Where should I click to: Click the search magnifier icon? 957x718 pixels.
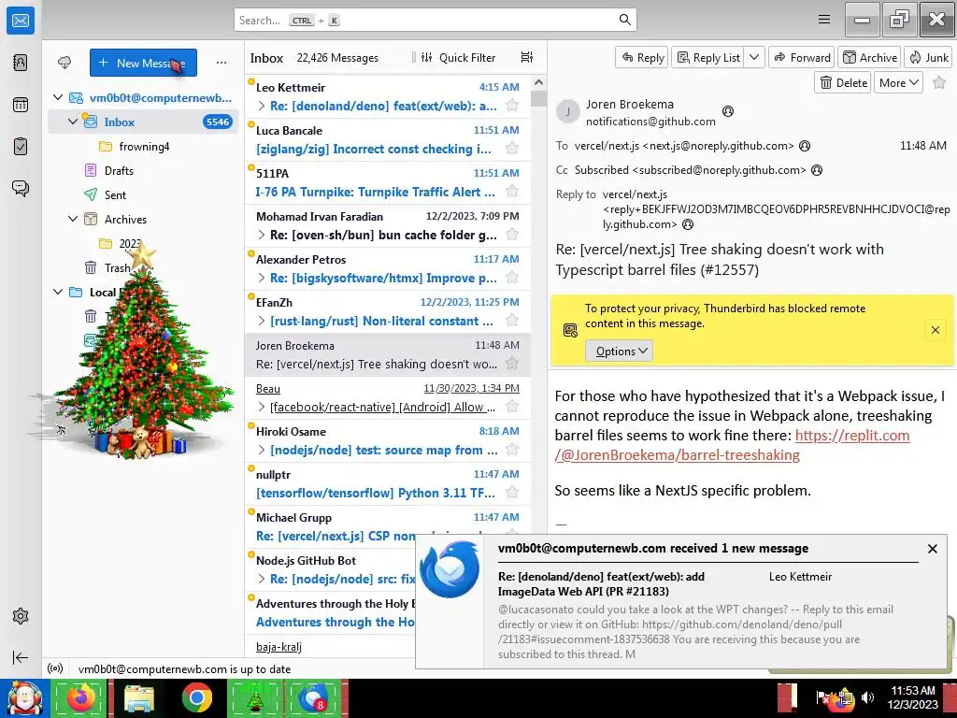(624, 20)
